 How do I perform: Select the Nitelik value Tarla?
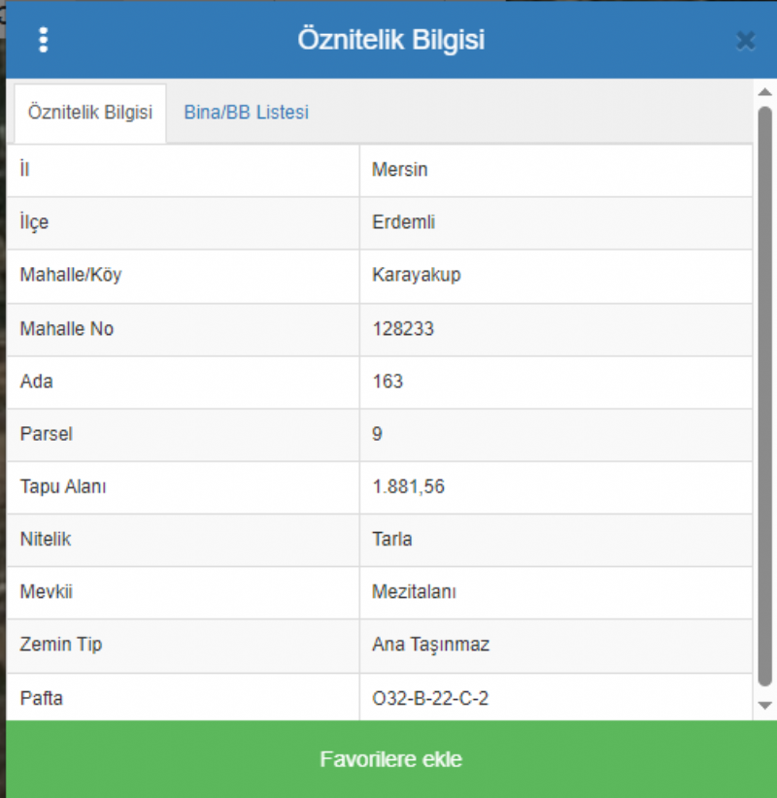point(391,540)
